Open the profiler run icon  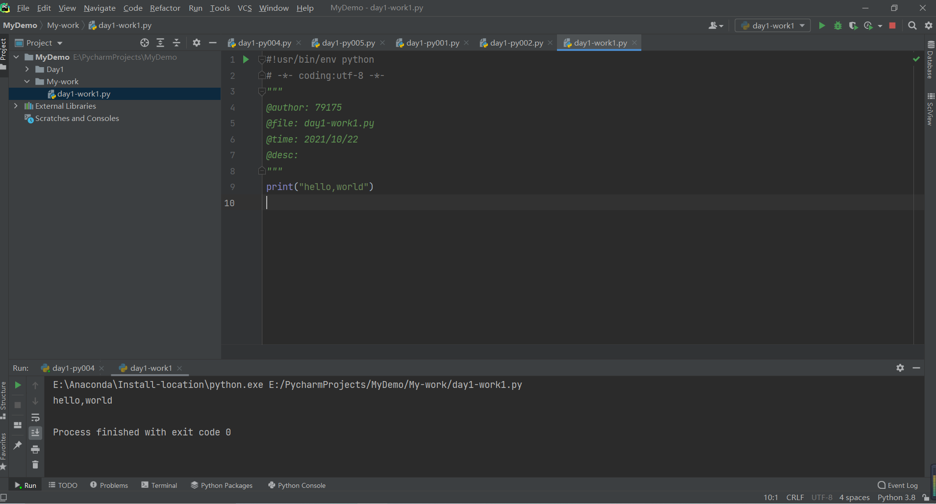pyautogui.click(x=868, y=25)
